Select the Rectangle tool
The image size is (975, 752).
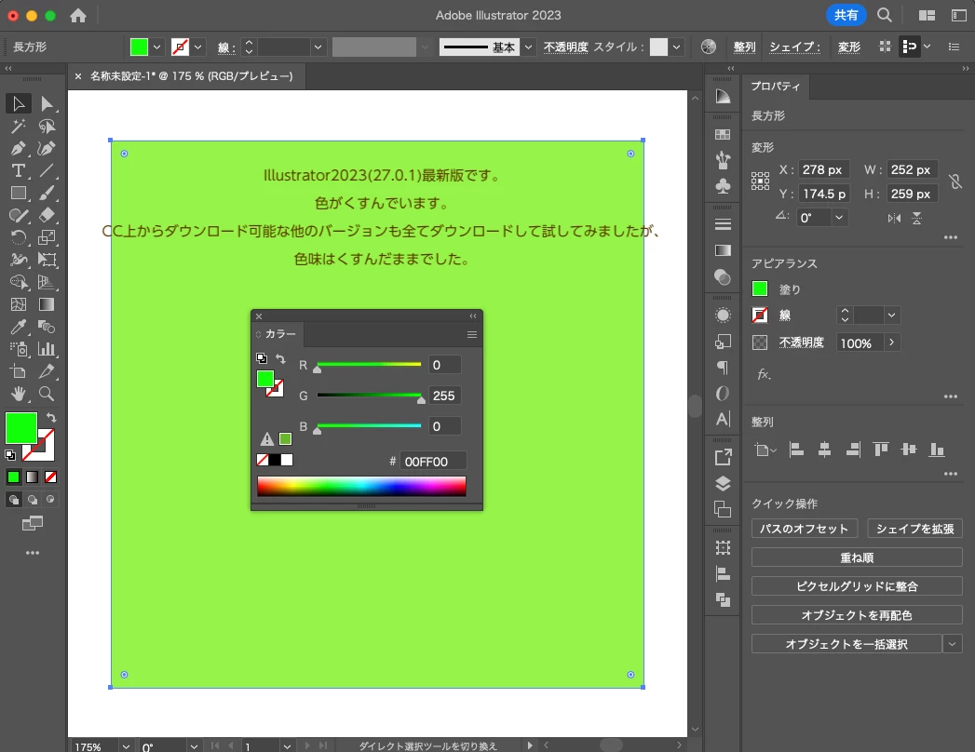(18, 194)
